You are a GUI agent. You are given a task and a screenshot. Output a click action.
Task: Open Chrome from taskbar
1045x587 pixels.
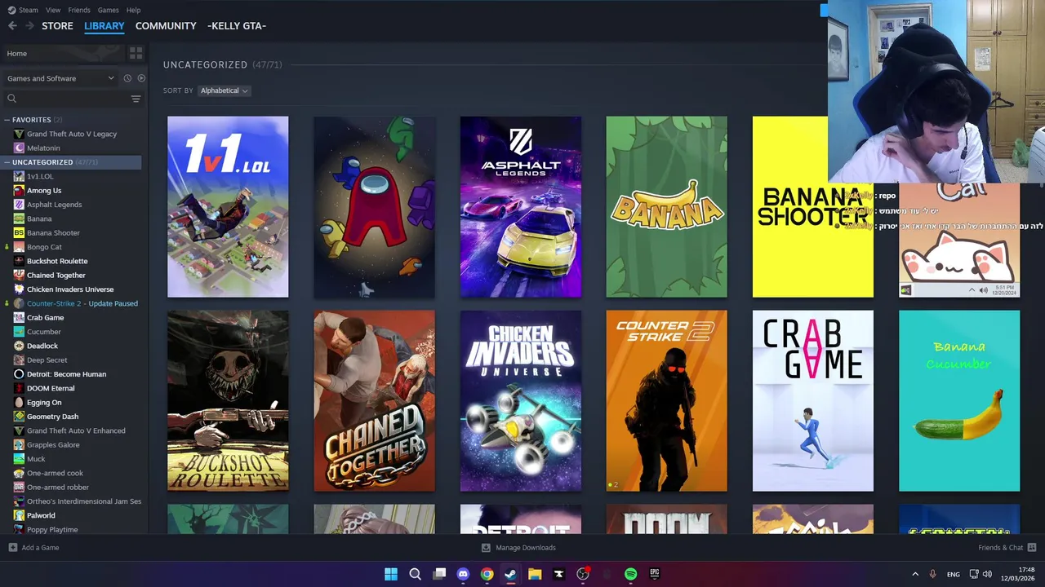[x=487, y=574]
